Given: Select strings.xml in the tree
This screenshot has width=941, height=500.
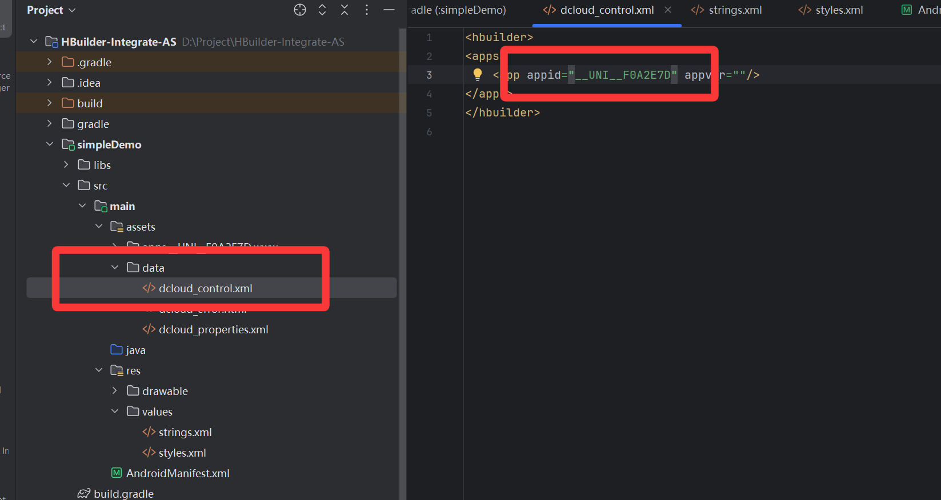Looking at the screenshot, I should [x=185, y=432].
